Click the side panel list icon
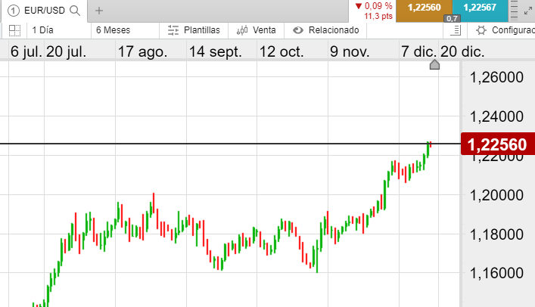 456,30
